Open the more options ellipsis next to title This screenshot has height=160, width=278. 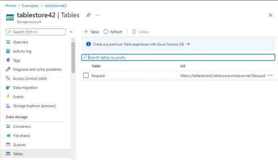pos(98,15)
